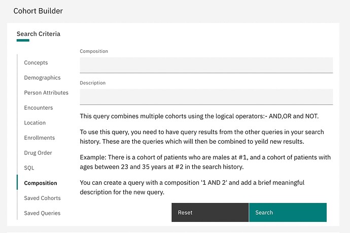Select the Enrollments tab
350x233 pixels.
click(39, 138)
